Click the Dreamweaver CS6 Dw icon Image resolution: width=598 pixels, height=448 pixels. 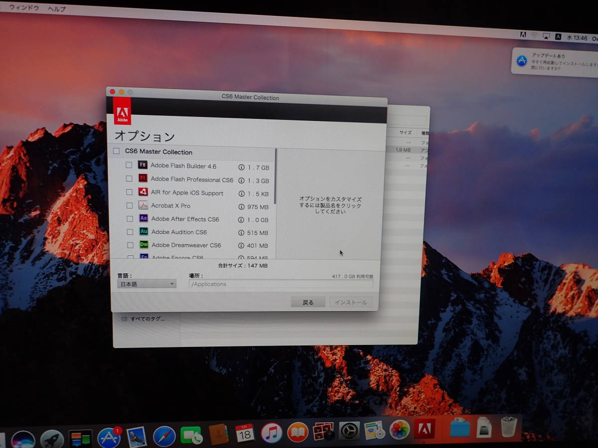click(144, 244)
